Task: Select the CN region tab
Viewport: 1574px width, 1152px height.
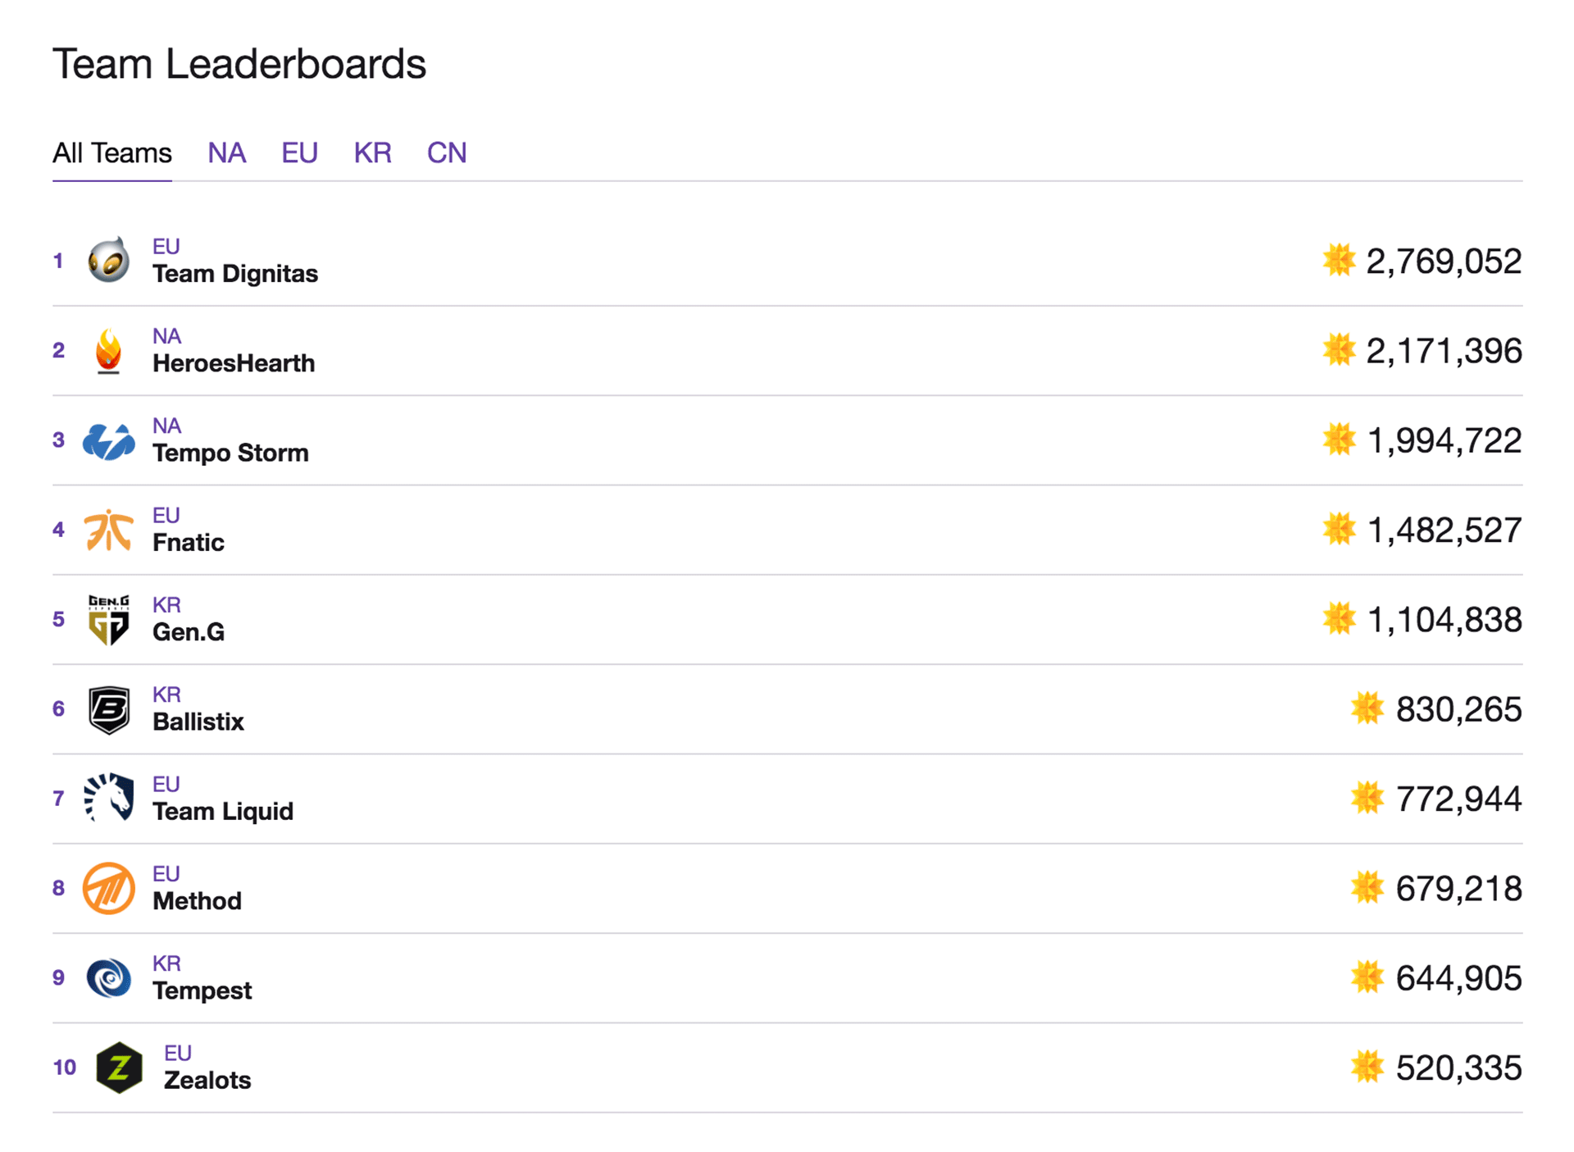Action: [447, 153]
